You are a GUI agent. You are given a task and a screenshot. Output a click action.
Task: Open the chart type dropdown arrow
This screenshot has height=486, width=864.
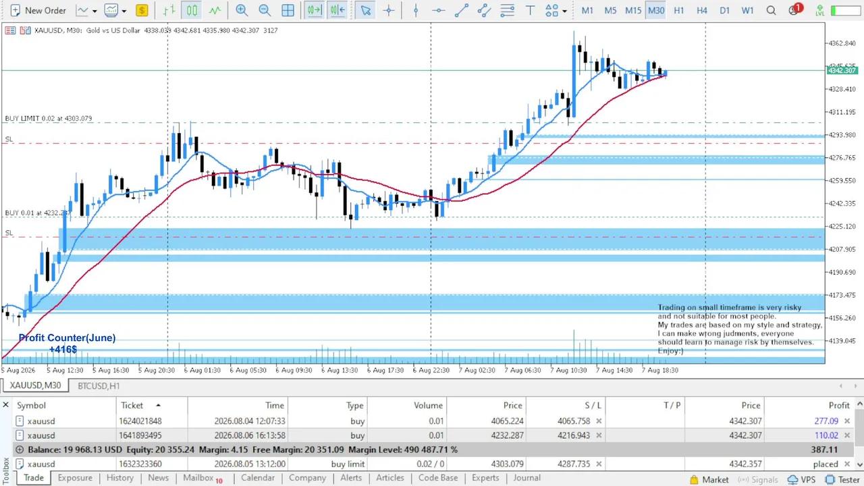(94, 11)
